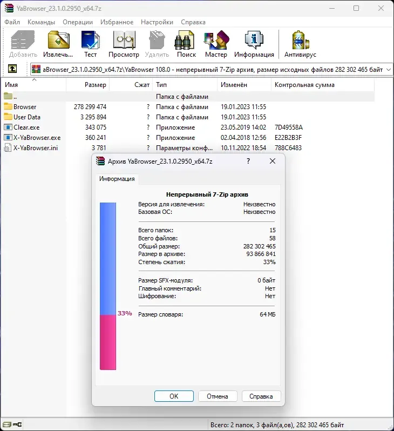Sort by the Тип column header

coord(185,85)
